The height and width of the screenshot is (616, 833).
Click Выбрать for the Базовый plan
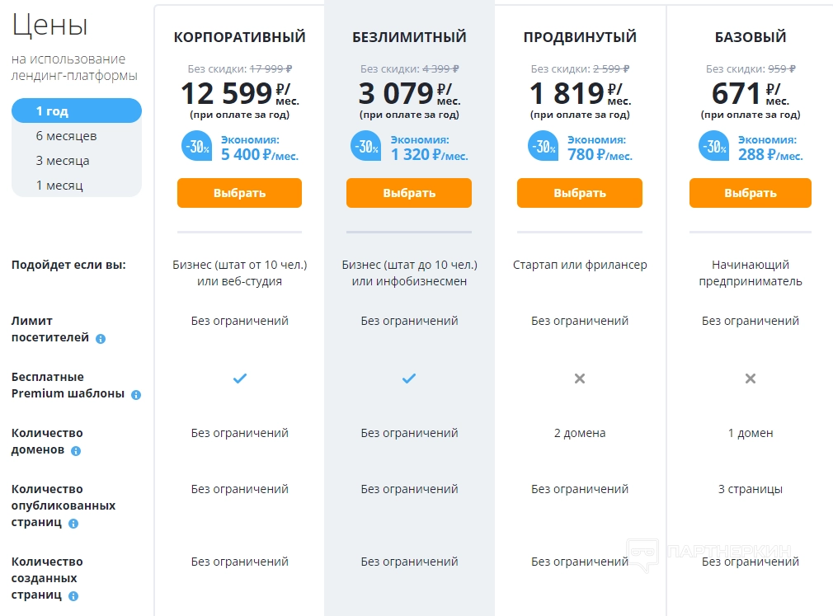coord(751,193)
